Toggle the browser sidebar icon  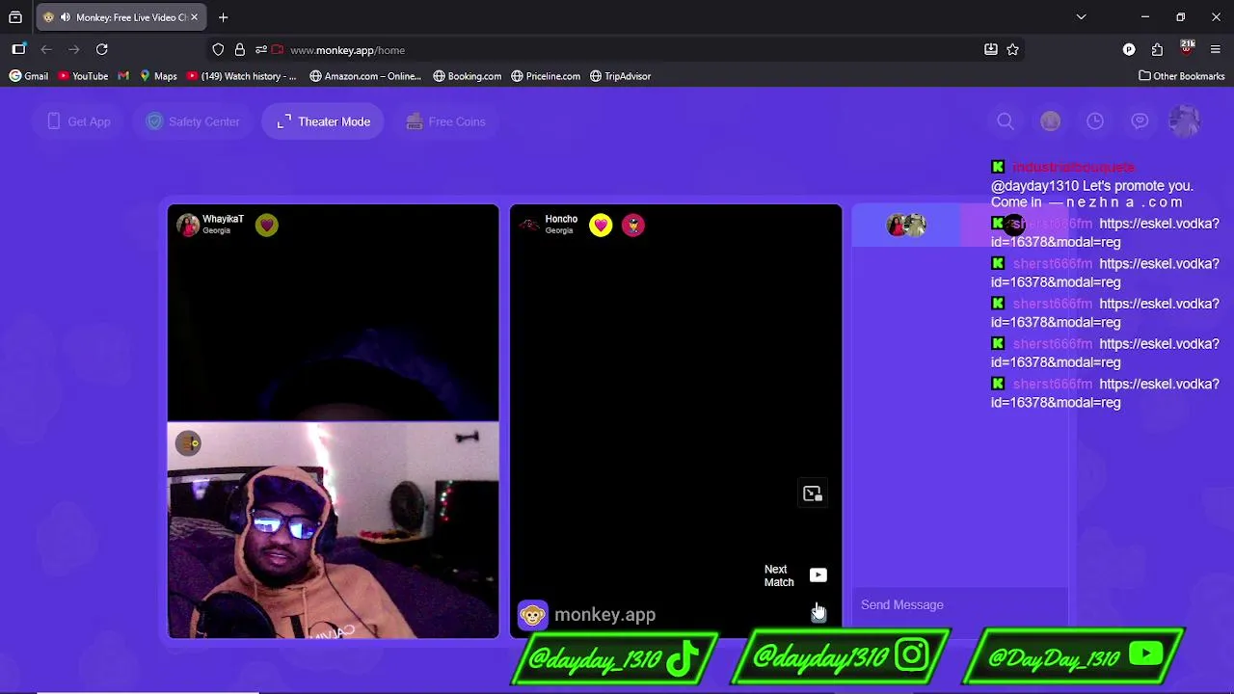18,49
